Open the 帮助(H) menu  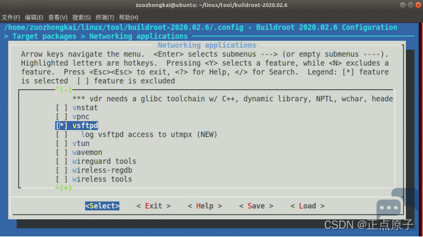[x=129, y=18]
